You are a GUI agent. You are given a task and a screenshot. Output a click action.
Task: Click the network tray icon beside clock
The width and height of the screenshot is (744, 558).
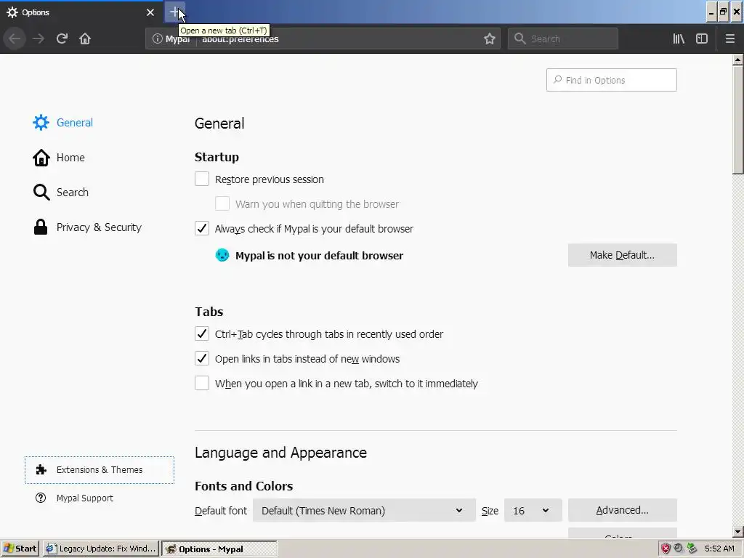[x=692, y=549]
